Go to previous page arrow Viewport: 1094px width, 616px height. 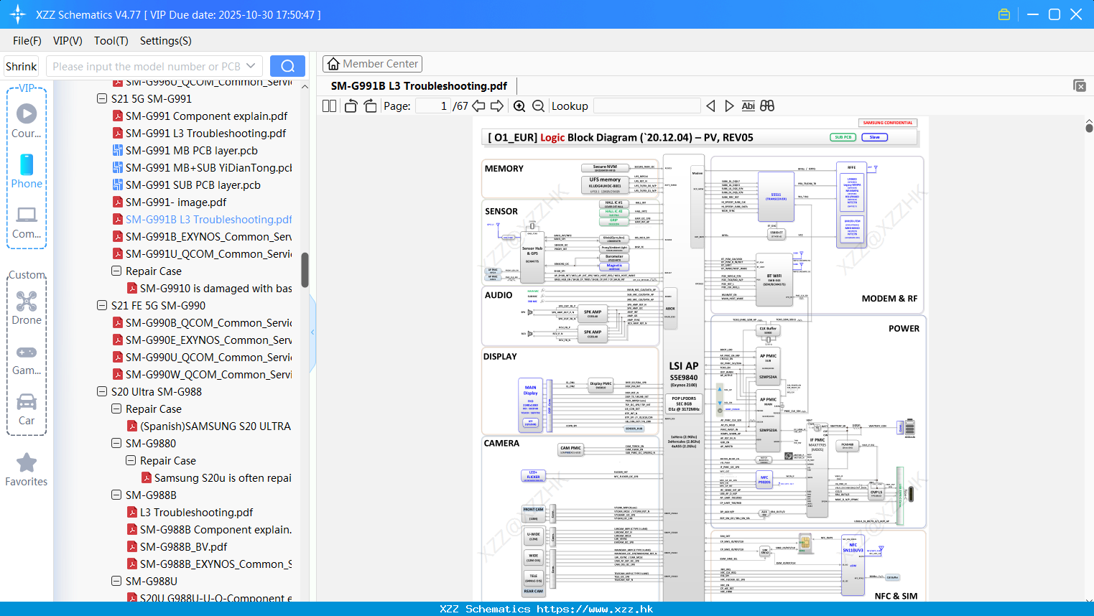coord(478,106)
